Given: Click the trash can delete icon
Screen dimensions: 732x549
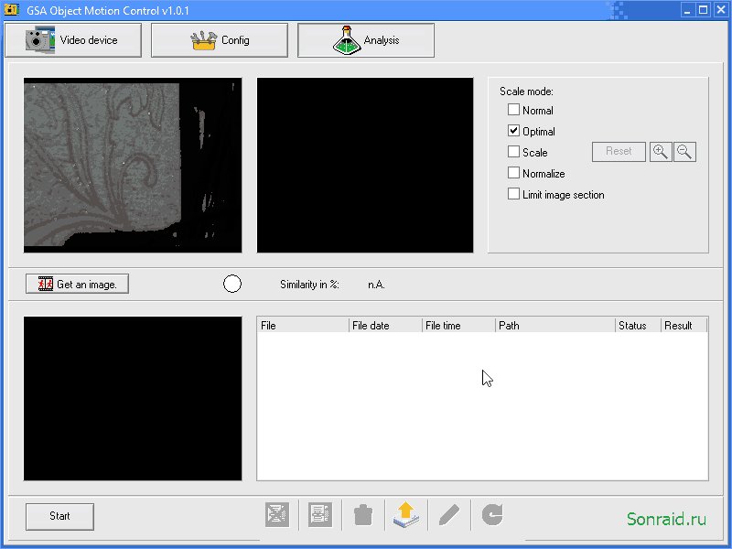Looking at the screenshot, I should (x=363, y=515).
